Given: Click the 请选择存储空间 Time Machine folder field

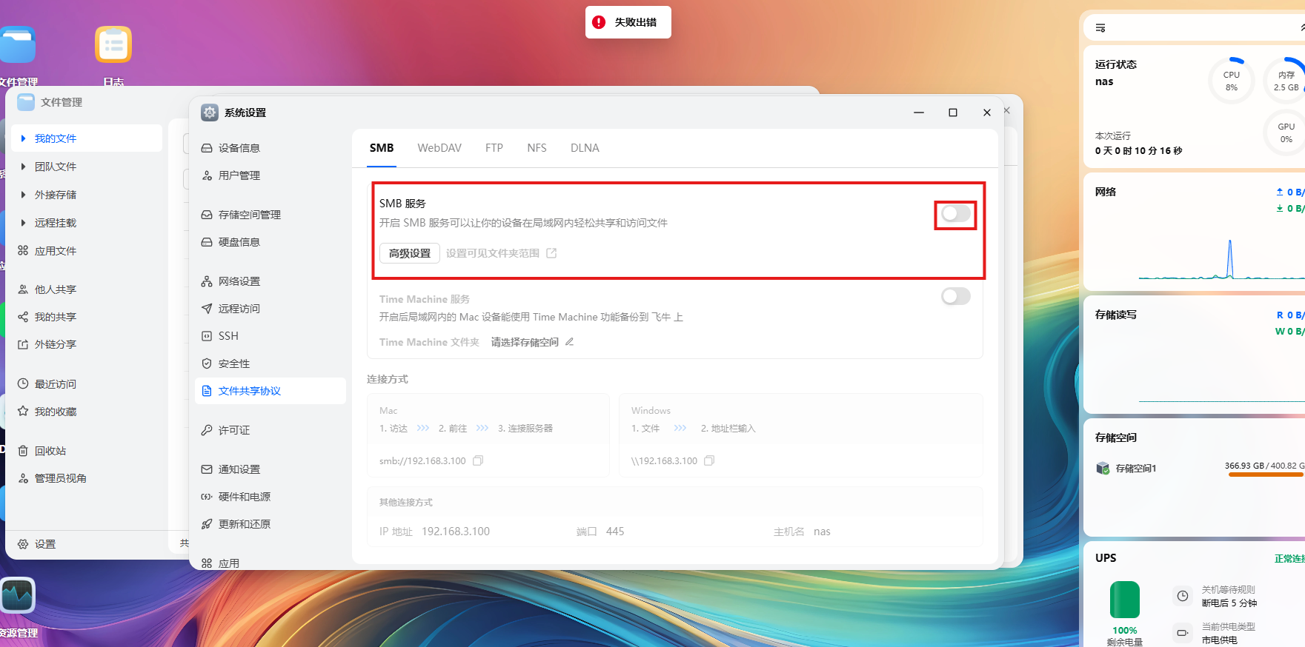Looking at the screenshot, I should coord(525,342).
